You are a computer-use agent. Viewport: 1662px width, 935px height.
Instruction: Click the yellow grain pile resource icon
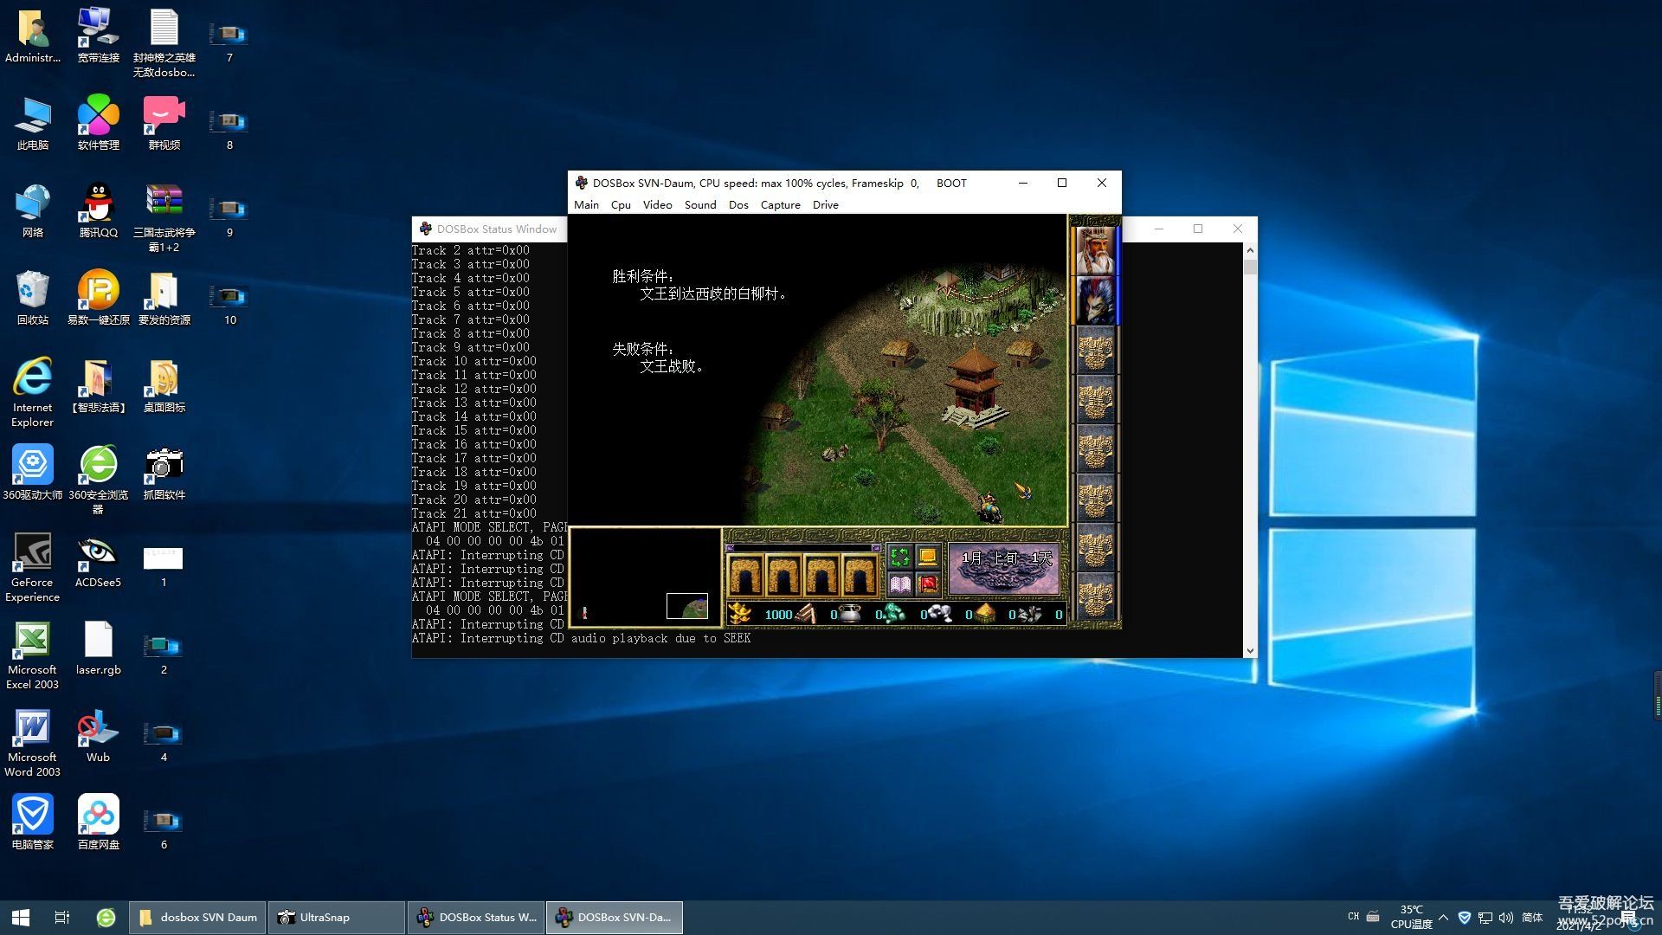tap(985, 614)
